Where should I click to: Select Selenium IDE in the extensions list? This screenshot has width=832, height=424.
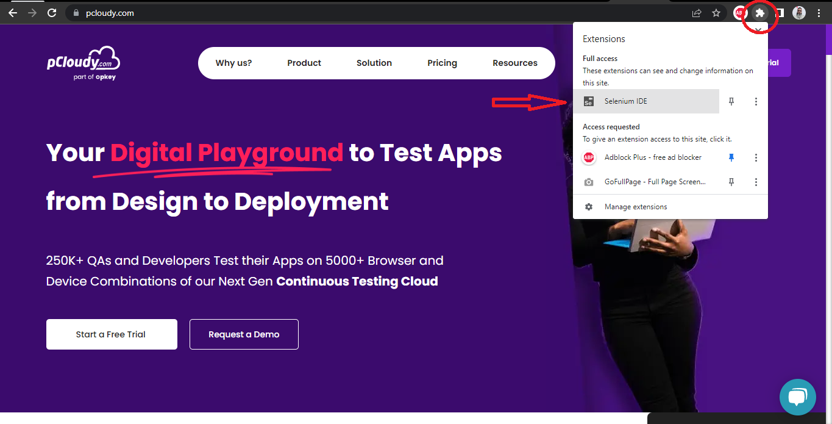pos(646,101)
